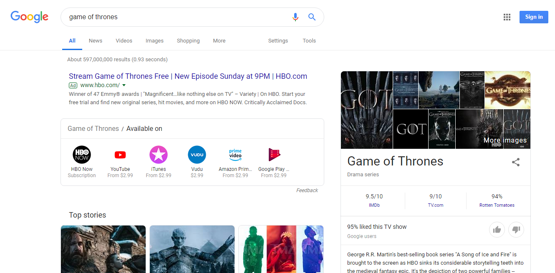Open the golden Game of Thrones logo image
The height and width of the screenshot is (273, 555).
pyautogui.click(x=508, y=90)
